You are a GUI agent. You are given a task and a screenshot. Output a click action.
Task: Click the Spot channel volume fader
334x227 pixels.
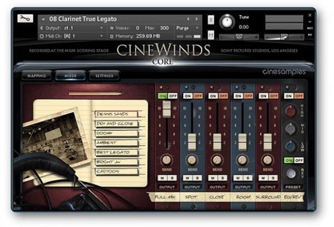pos(192,142)
